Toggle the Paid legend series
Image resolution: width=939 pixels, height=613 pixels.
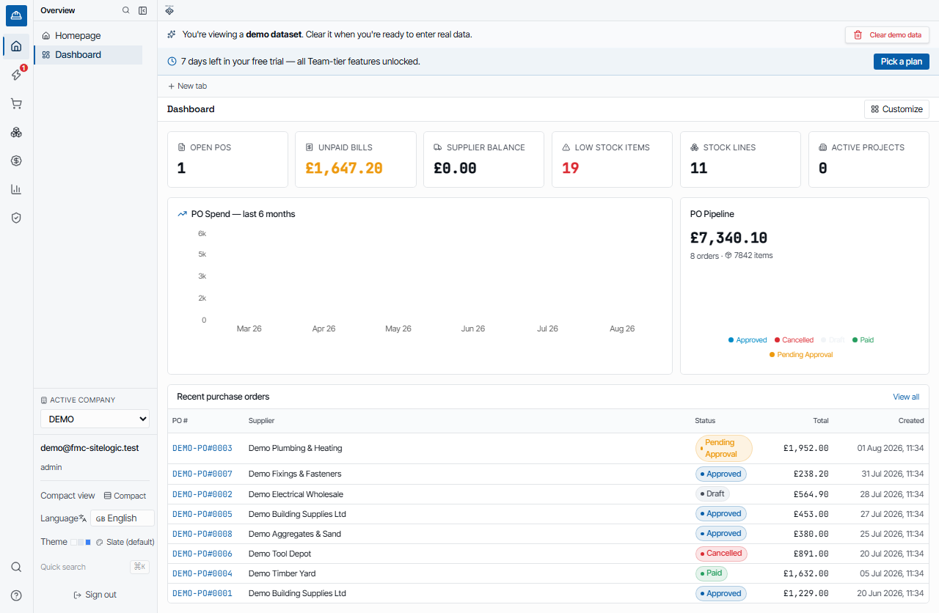coord(863,340)
